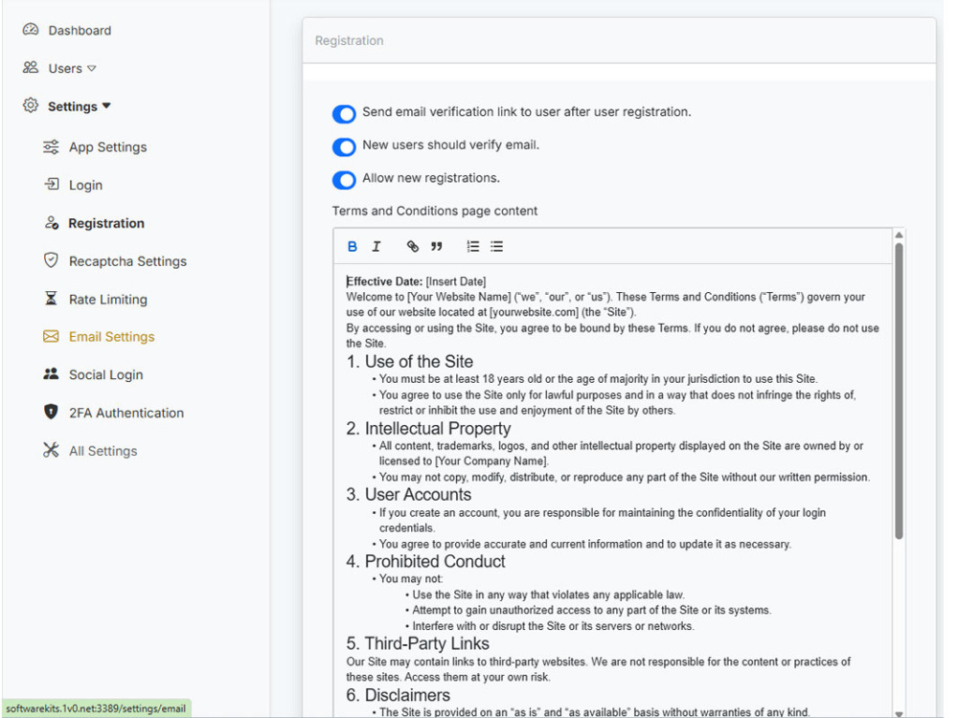Click the Login arrow icon

pos(52,184)
